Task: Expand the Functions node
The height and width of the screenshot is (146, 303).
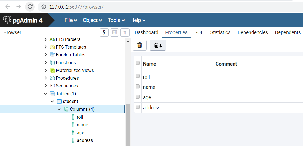Action: pos(46,62)
